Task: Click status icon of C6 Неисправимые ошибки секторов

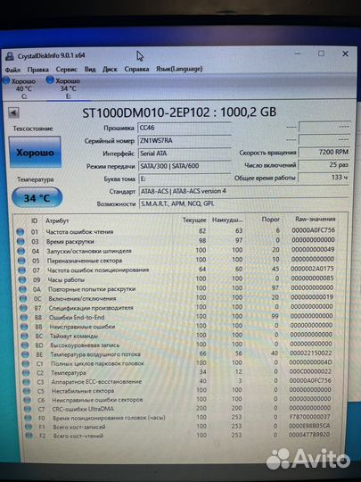Action: (x=27, y=400)
